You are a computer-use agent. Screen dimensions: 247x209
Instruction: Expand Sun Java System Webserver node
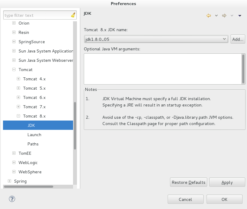[x=14, y=60]
